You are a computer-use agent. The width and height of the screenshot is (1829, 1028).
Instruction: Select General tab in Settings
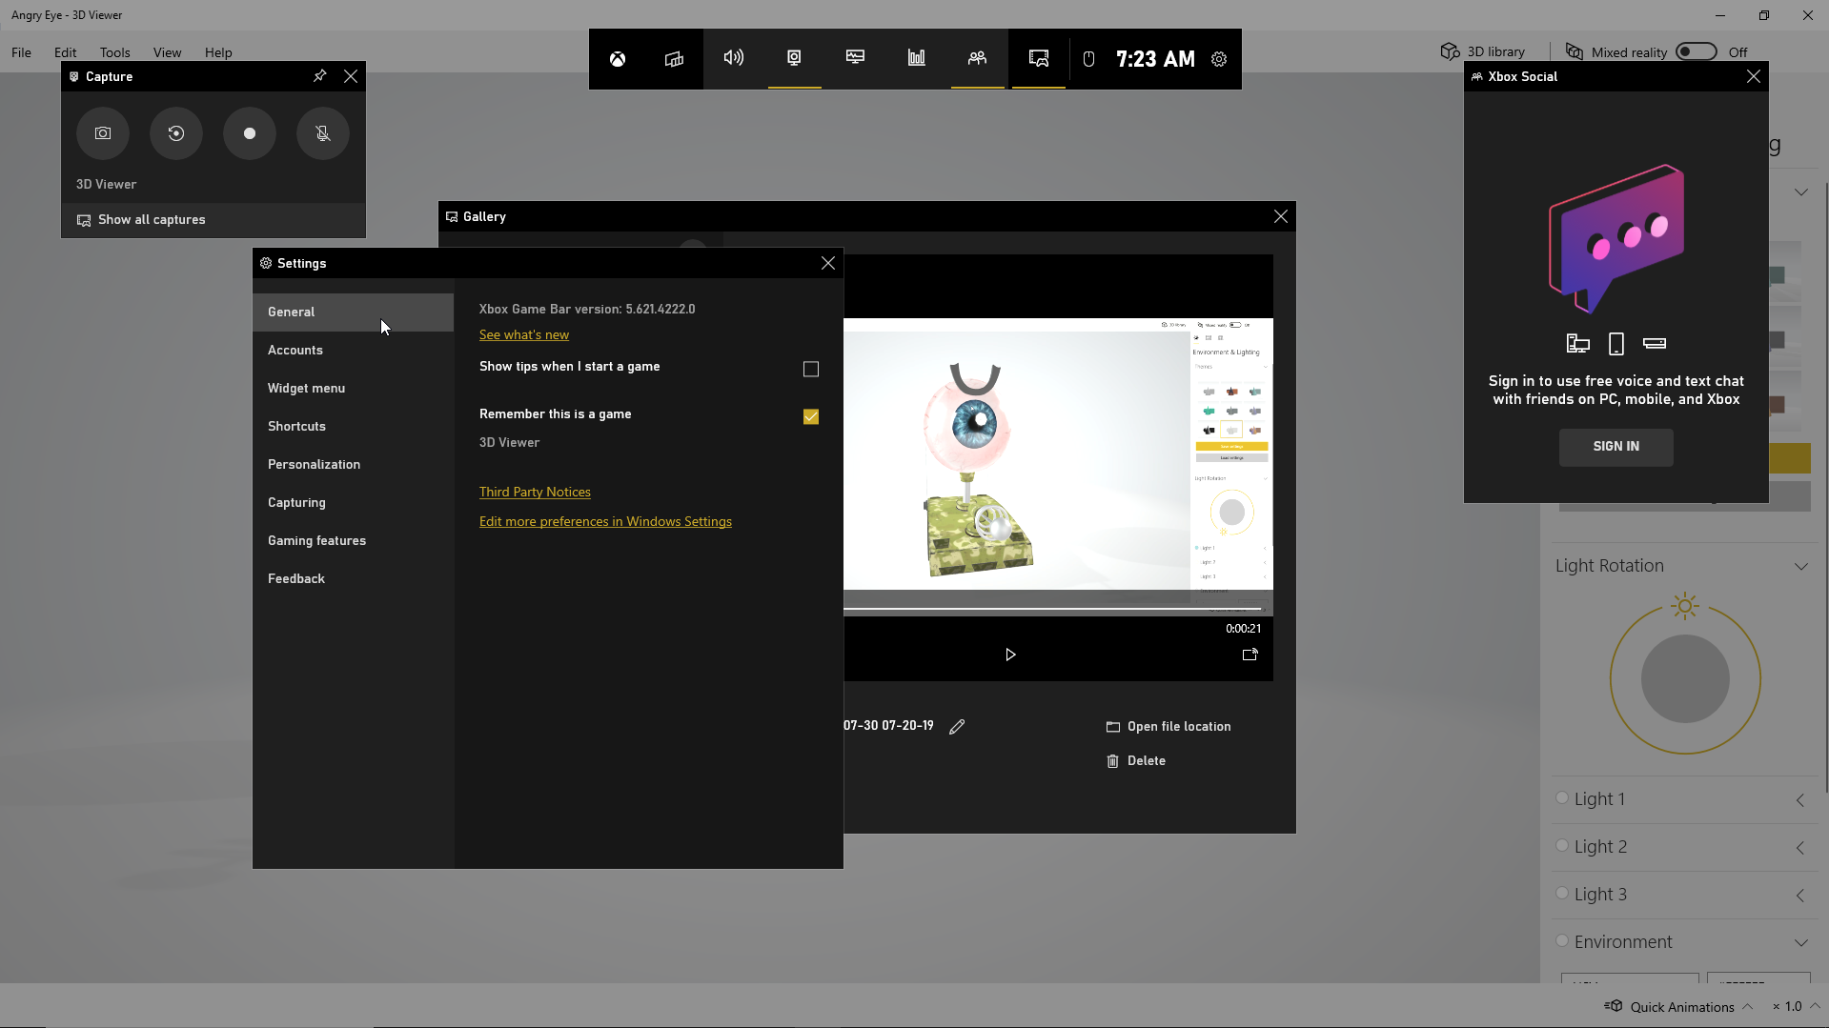click(x=353, y=312)
